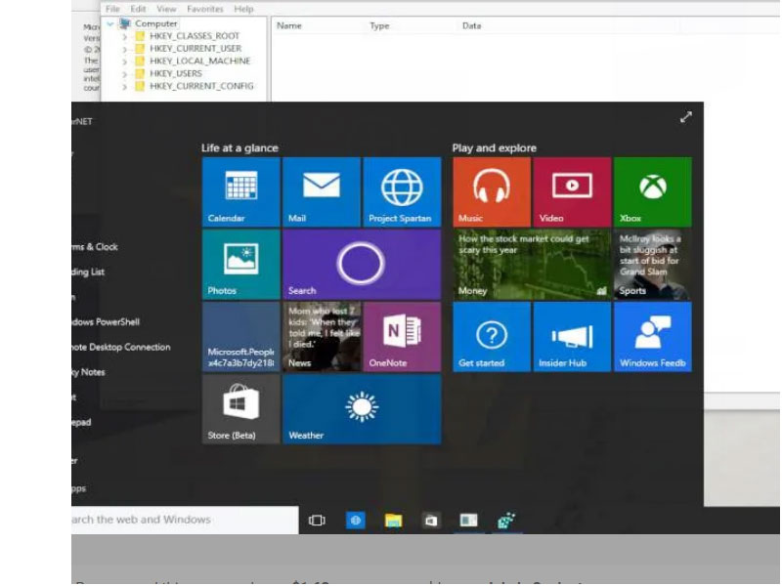Select the HKEY_CLASSES_ROOT key

click(x=195, y=36)
